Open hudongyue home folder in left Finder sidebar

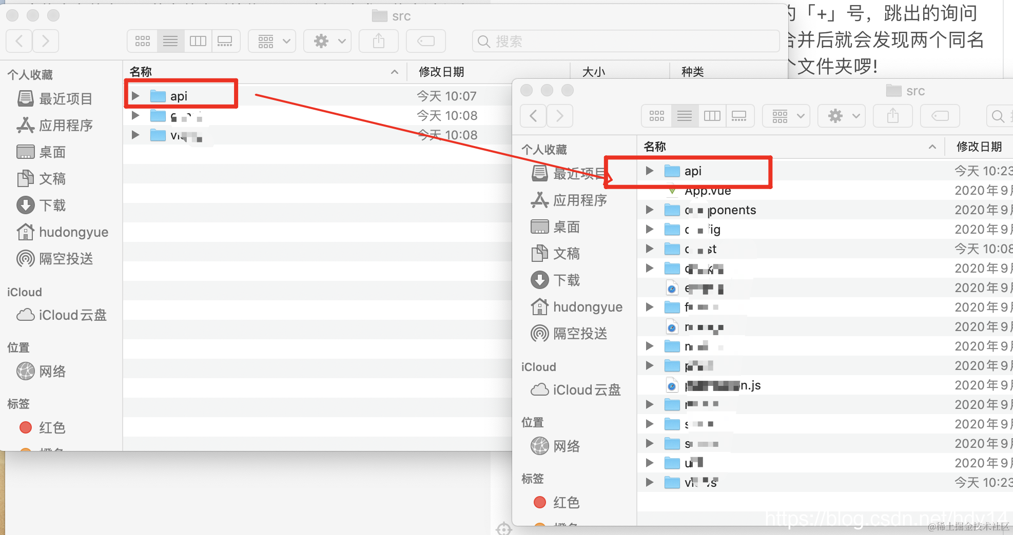click(63, 232)
